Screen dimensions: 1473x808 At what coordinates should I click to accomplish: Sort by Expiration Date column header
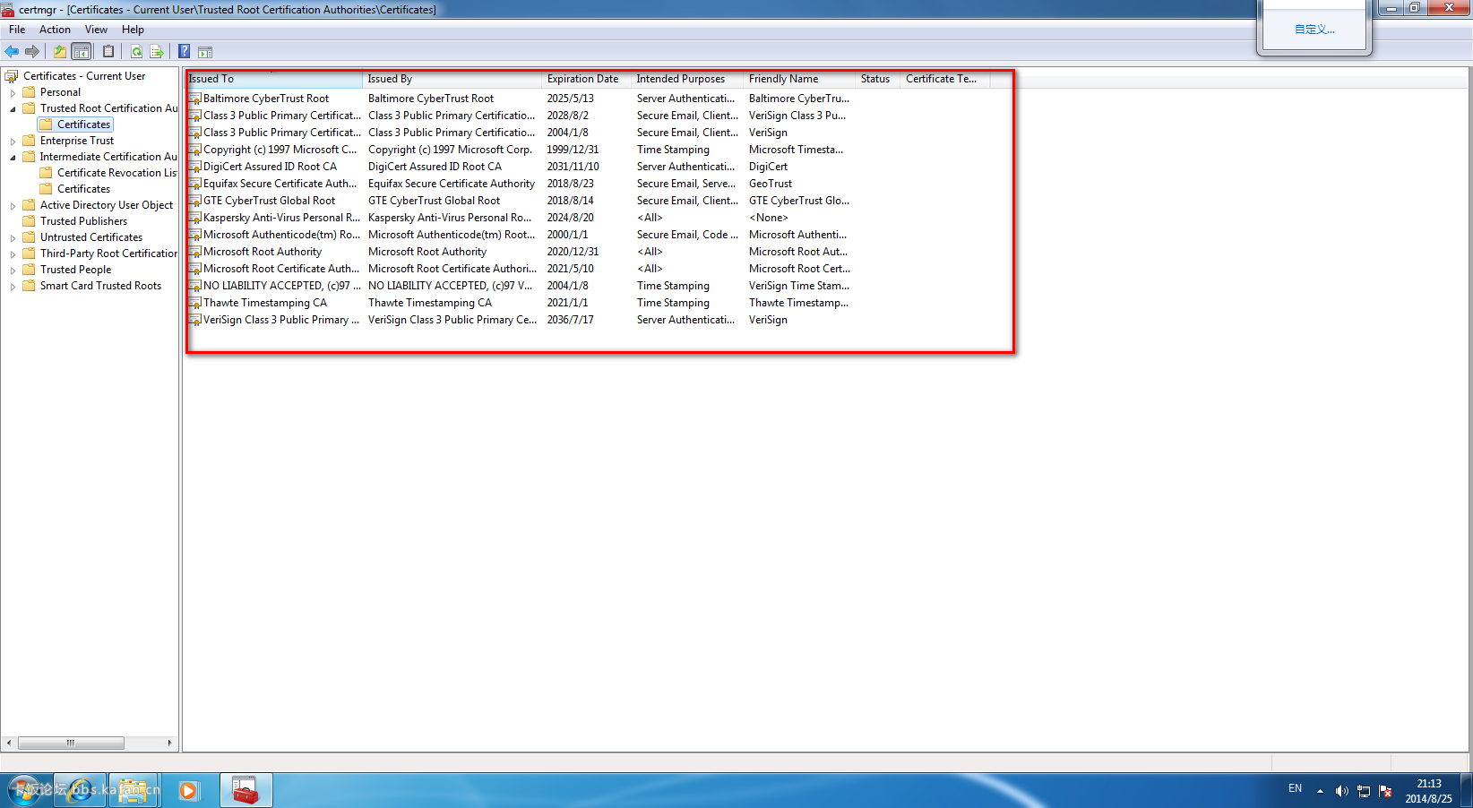tap(587, 79)
